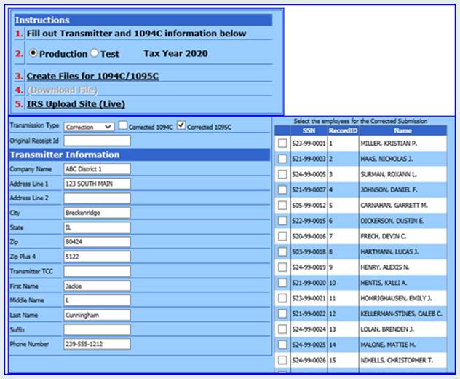Screen dimensions: 460x379
Task: Click the Transmitter Information header
Action: pyautogui.click(x=139, y=155)
